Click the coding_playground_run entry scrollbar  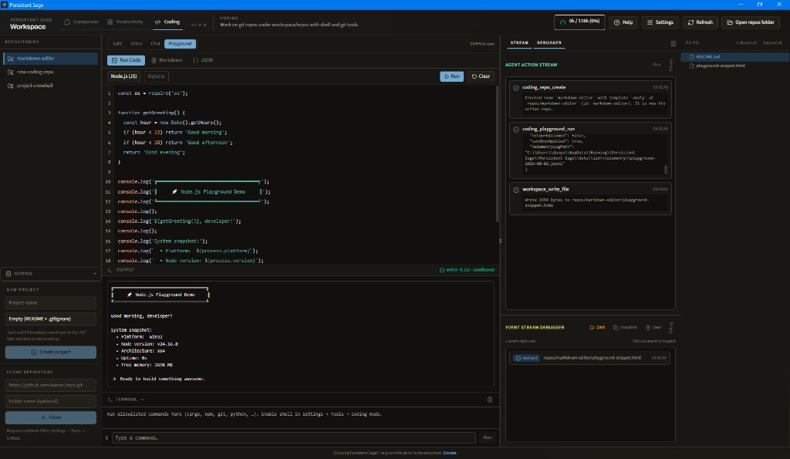(x=666, y=170)
